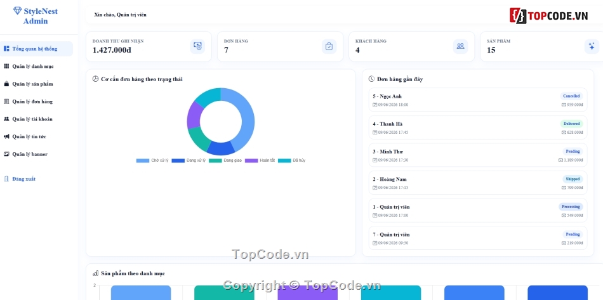
Task: Go to Quản lý sản phẩm
Action: pyautogui.click(x=36, y=84)
